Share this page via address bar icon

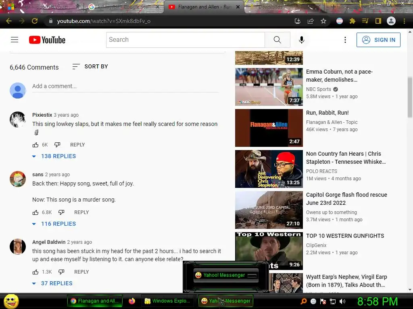pyautogui.click(x=311, y=21)
